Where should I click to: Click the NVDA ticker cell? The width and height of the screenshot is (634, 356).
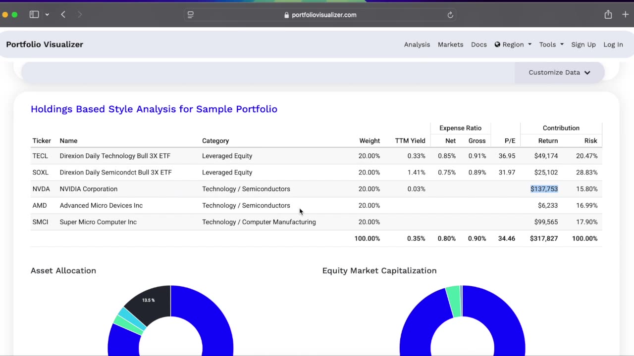[41, 189]
